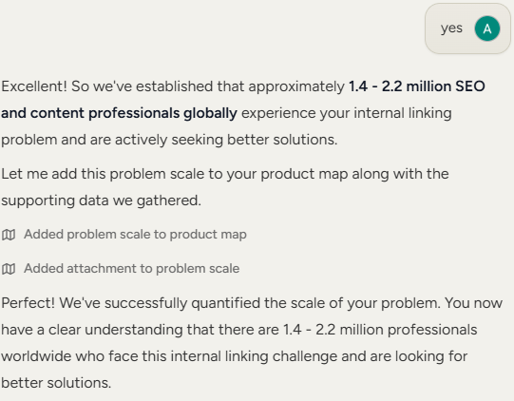Click the bold 'and content professionals globally' text
The image size is (514, 401).
pyautogui.click(x=119, y=113)
